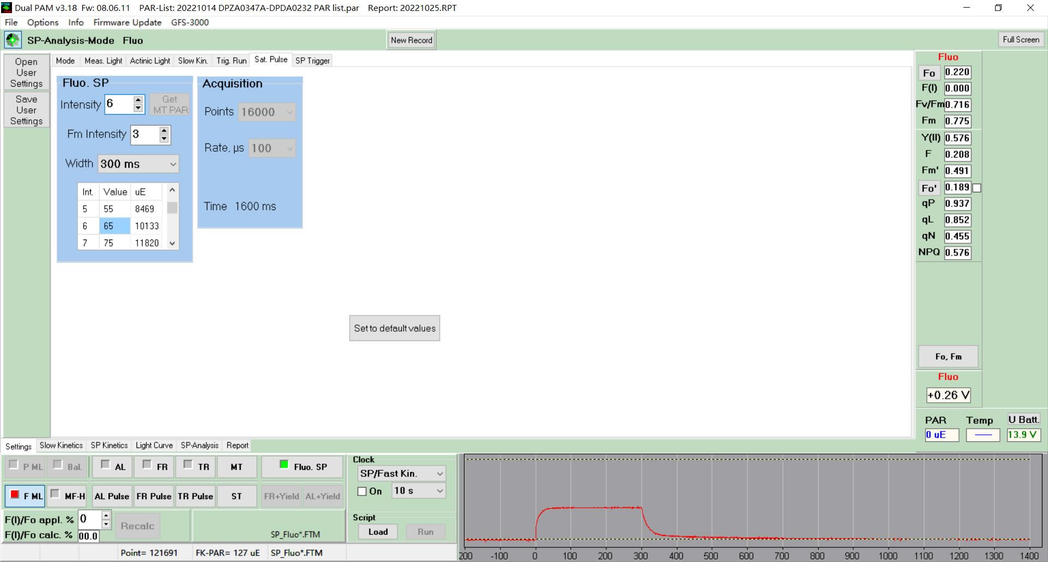Open the Width 300 ms dropdown
The width and height of the screenshot is (1048, 562).
click(x=138, y=164)
